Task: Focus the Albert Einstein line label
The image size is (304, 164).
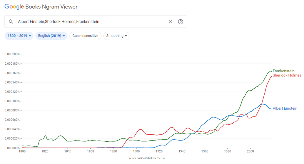Action: click(285, 109)
